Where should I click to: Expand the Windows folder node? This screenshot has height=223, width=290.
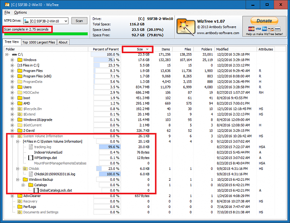pos(12,60)
